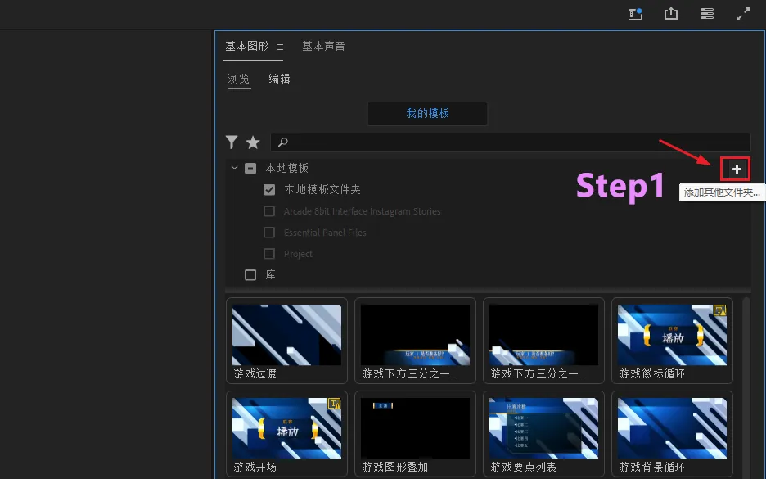Screen dimensions: 766x479
Task: Enable the Essential Panel Files checkbox
Action: [x=269, y=233]
